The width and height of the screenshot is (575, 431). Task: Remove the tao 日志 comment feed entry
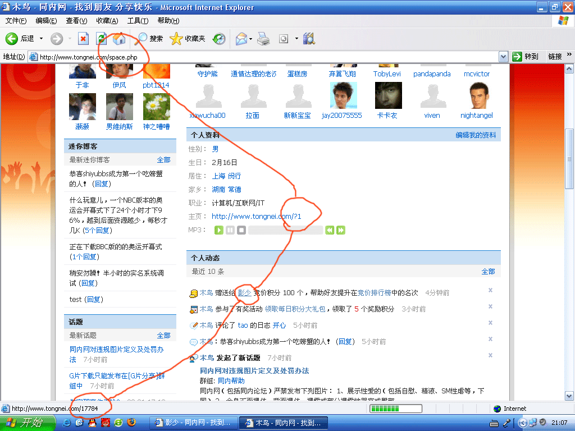tap(490, 323)
